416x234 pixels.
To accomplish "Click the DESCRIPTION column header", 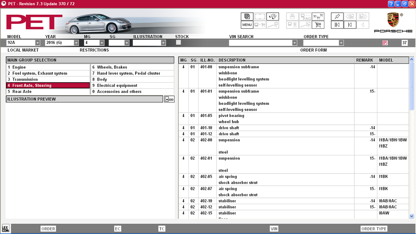I will 285,60.
